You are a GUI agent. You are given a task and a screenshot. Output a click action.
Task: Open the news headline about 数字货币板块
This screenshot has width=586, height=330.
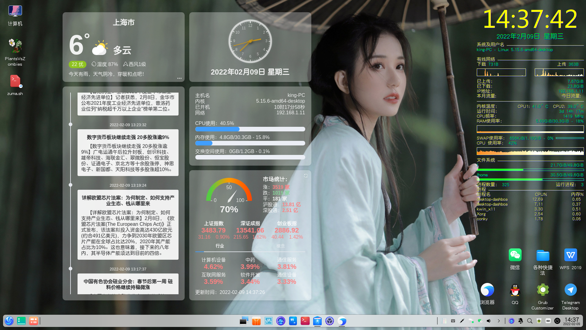tap(128, 137)
